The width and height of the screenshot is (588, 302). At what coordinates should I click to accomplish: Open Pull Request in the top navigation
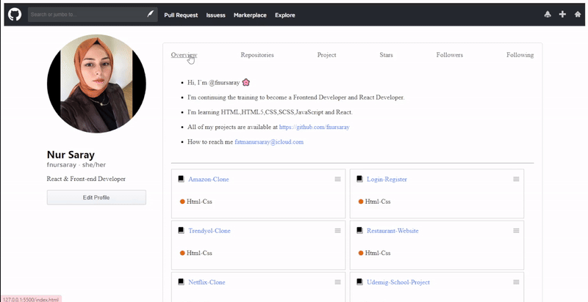tap(181, 15)
